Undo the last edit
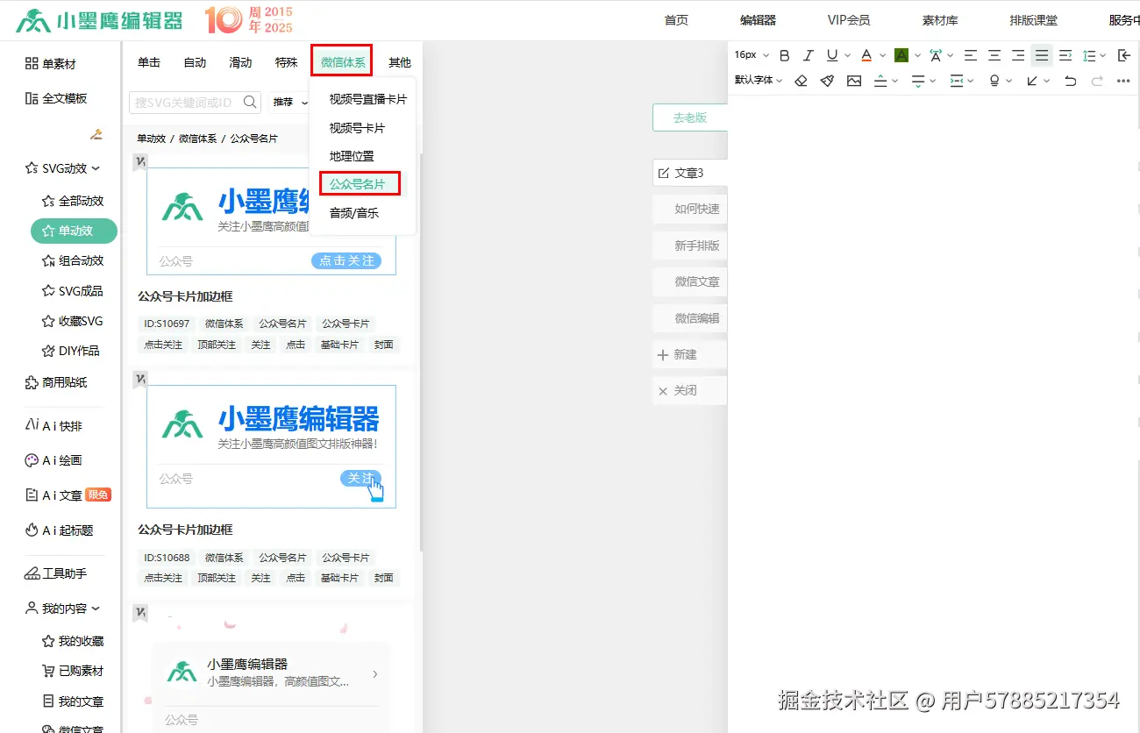This screenshot has height=733, width=1140. [1070, 81]
